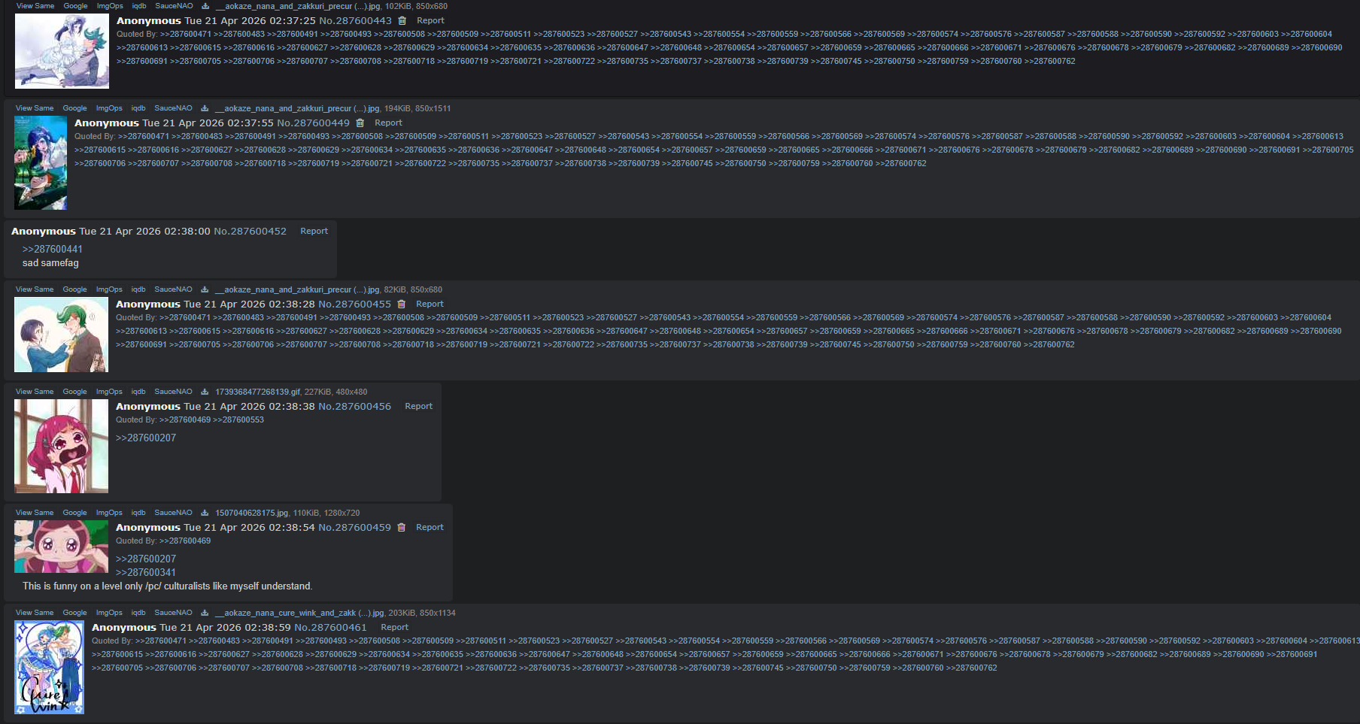Report the 'sad samefag' post No.287600452

coord(314,232)
